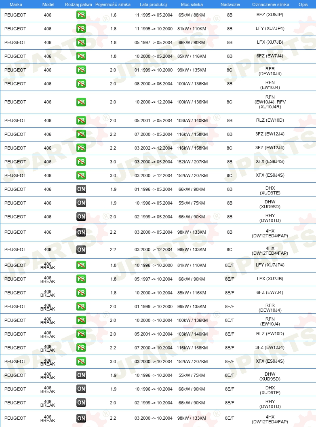Click PB icon in the 08.2000 -> 06.2004 row
Screen dimensions: 316x427
[x=81, y=84]
